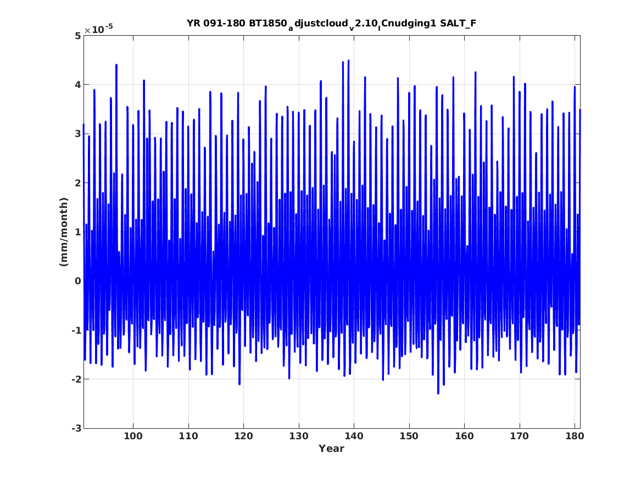Click y-axis tick label 0
Image resolution: width=641 pixels, height=481 pixels.
pyautogui.click(x=77, y=281)
